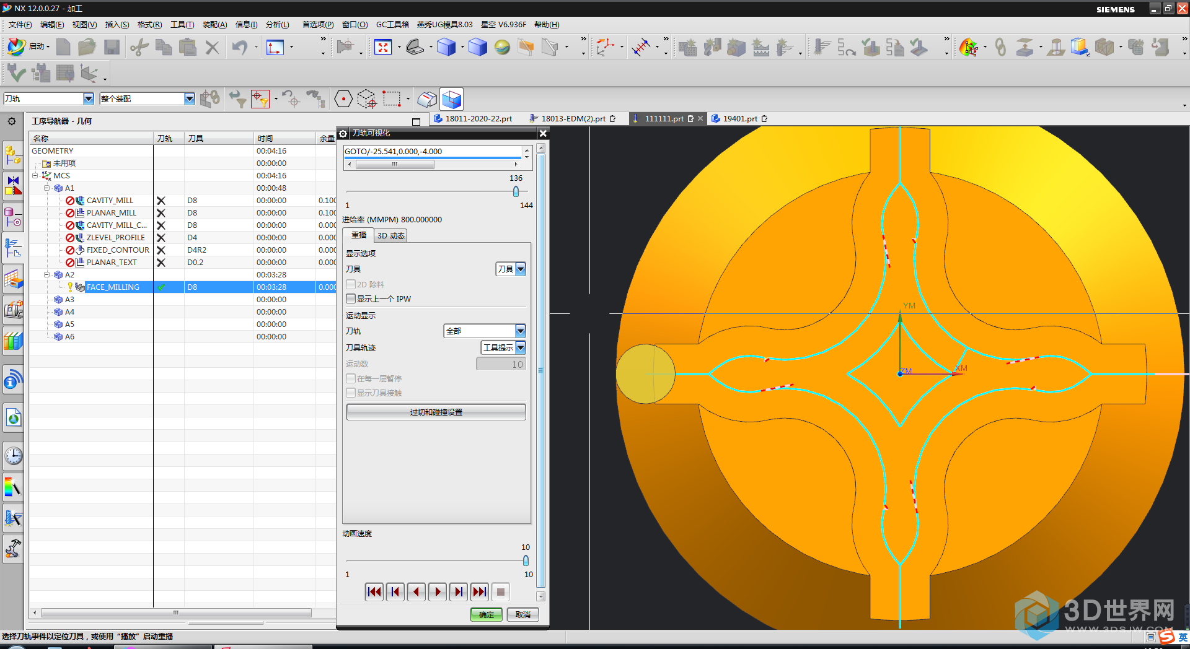Click the New file icon
This screenshot has height=649, width=1190.
63,47
